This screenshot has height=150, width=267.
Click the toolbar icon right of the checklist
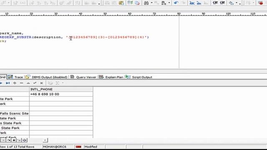click(137, 3)
